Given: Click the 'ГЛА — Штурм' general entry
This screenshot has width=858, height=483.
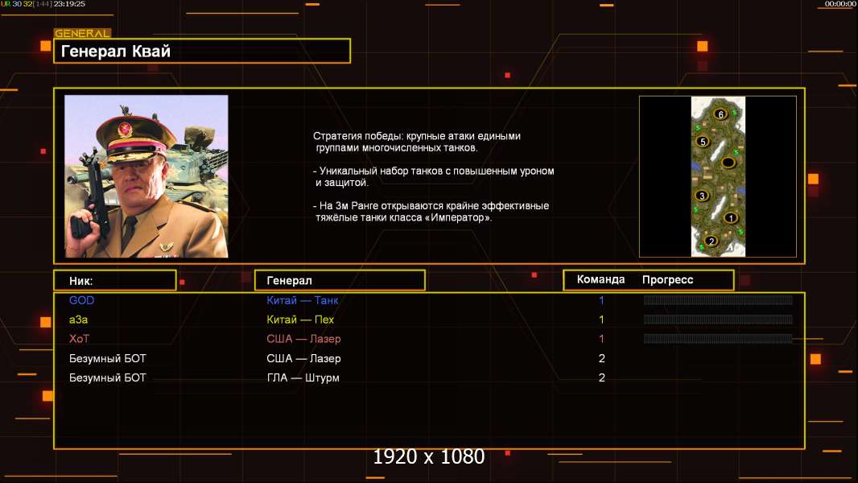Looking at the screenshot, I should pos(303,378).
